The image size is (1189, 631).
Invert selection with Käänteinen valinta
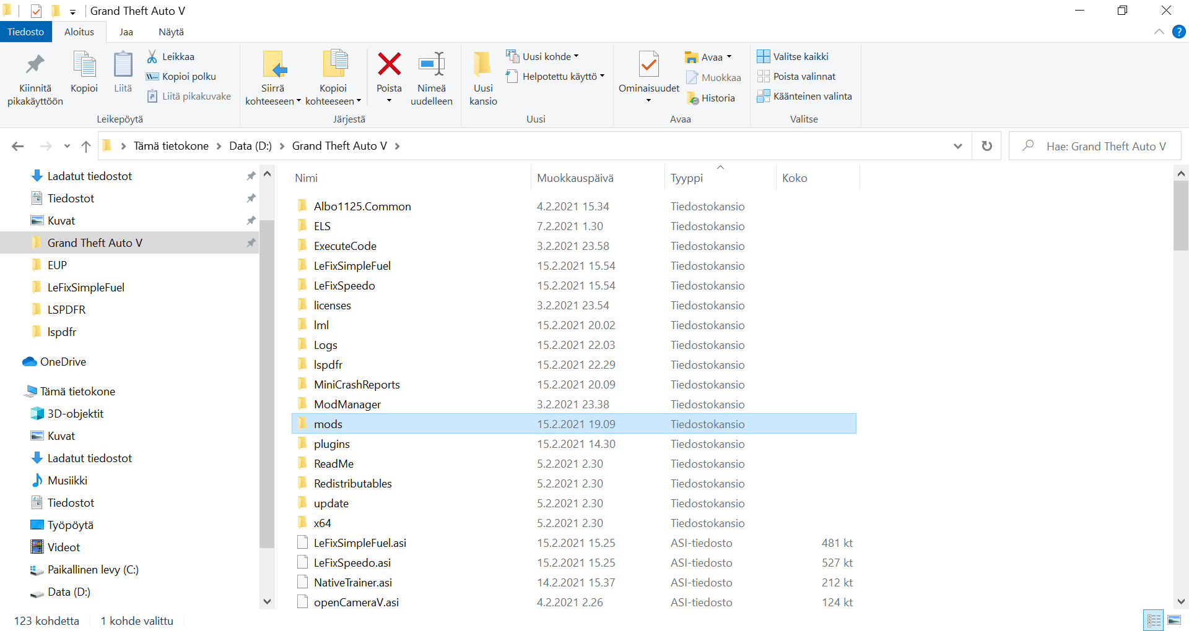pos(804,96)
